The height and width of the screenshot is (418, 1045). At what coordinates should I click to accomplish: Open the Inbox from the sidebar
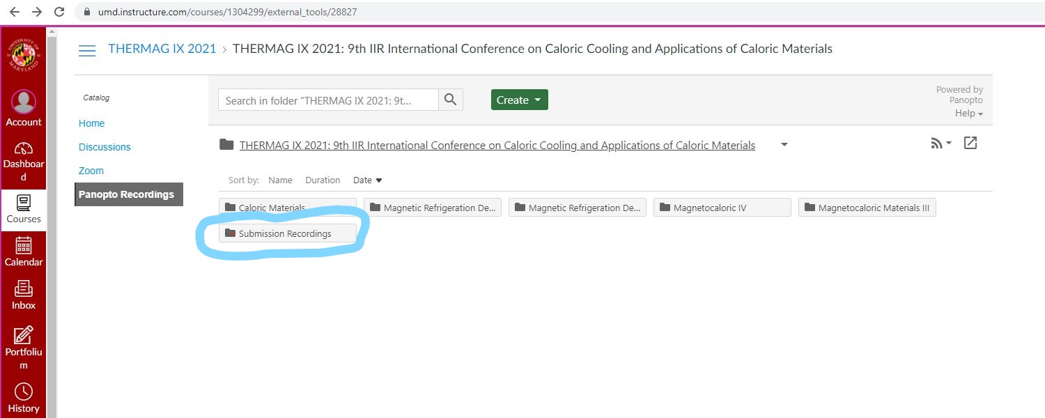[24, 295]
